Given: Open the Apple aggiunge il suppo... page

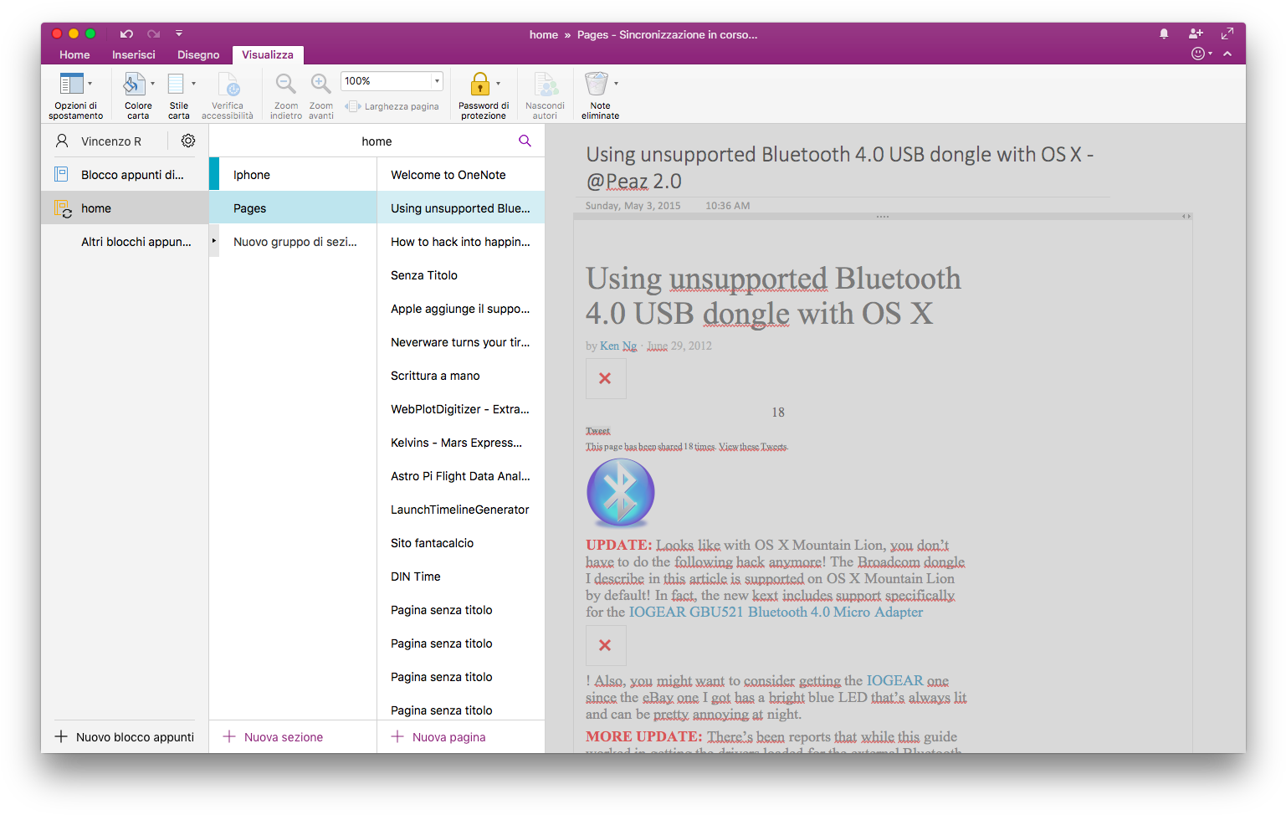Looking at the screenshot, I should coord(461,309).
